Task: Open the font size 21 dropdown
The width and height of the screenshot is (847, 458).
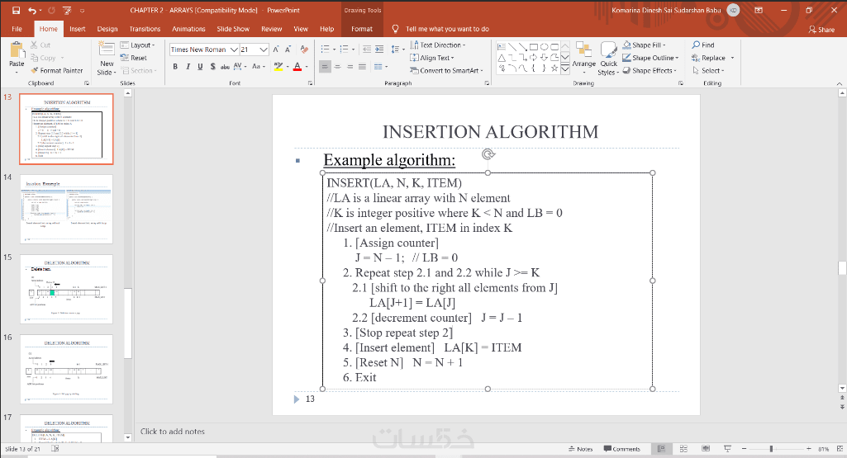Action: pos(263,50)
